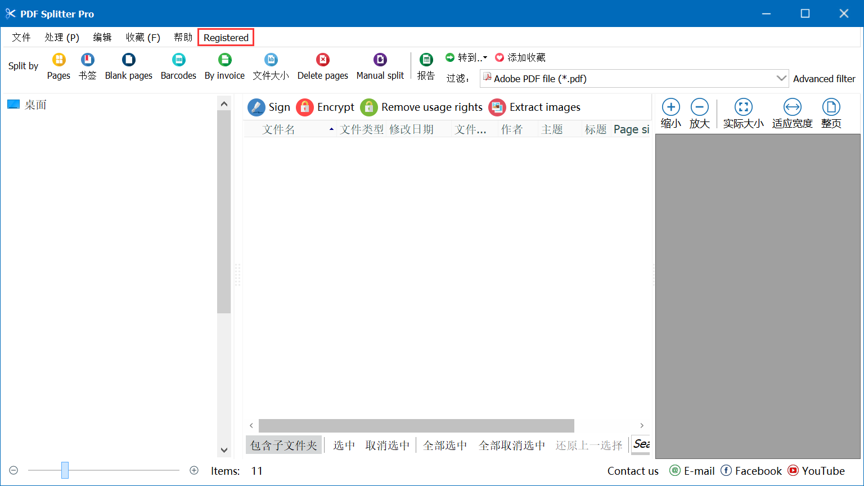The height and width of the screenshot is (486, 864).
Task: Click the Sign pen icon
Action: click(256, 107)
